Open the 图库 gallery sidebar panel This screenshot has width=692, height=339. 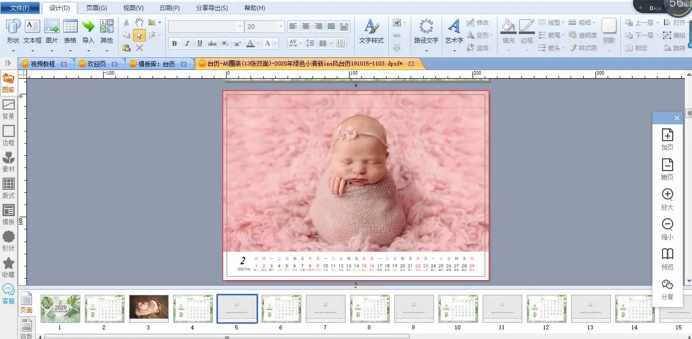(x=8, y=83)
